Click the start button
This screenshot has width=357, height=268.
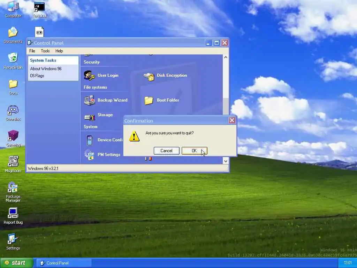click(x=17, y=263)
